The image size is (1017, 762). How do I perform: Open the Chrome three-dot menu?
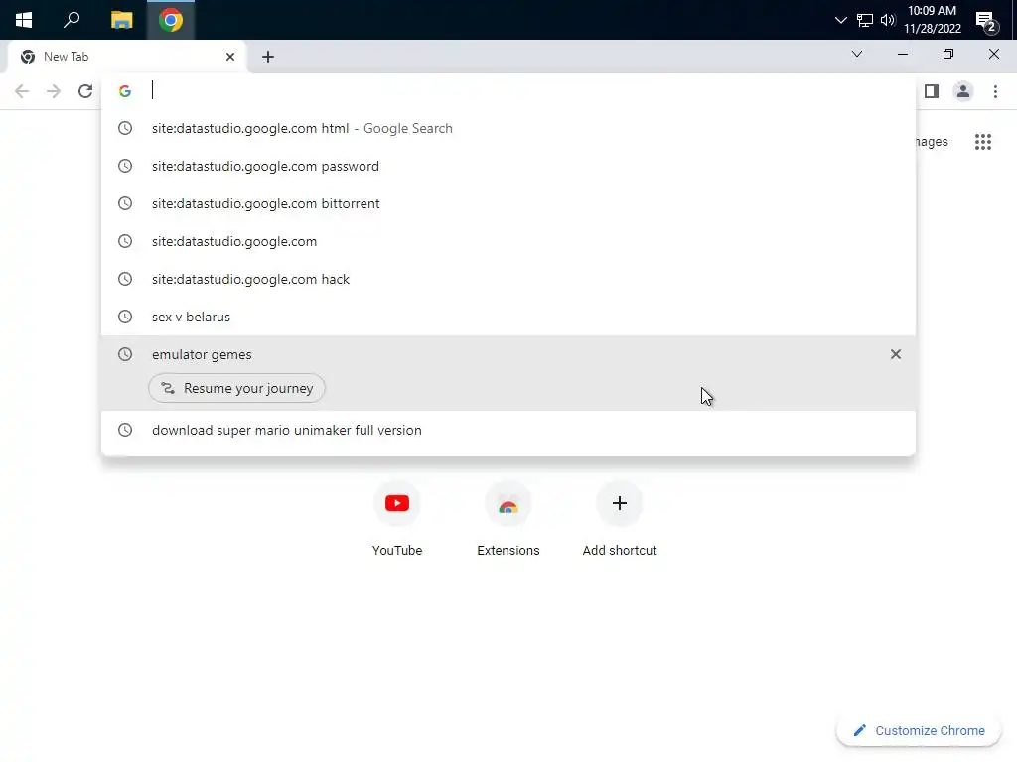(995, 91)
